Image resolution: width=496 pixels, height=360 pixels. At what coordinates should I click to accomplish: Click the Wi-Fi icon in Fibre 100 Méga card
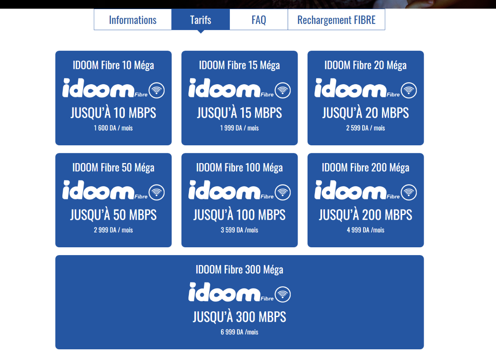click(x=283, y=192)
